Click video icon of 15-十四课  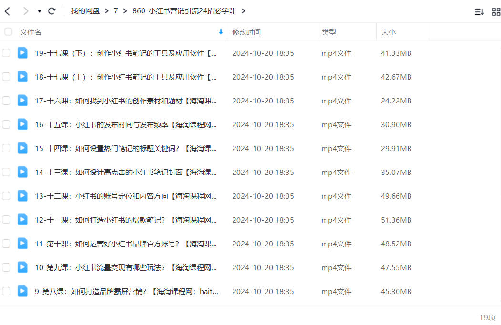[x=22, y=148]
